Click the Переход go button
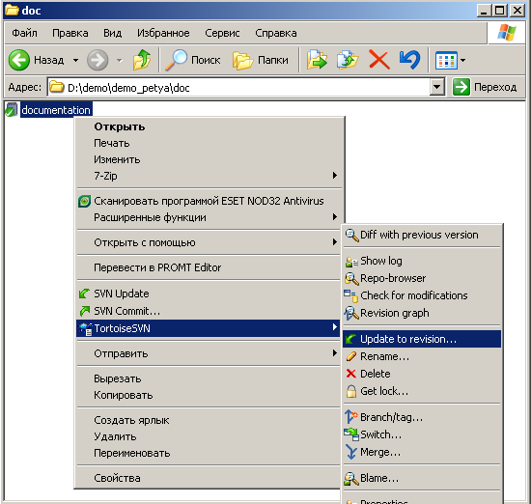The width and height of the screenshot is (531, 504). click(485, 88)
